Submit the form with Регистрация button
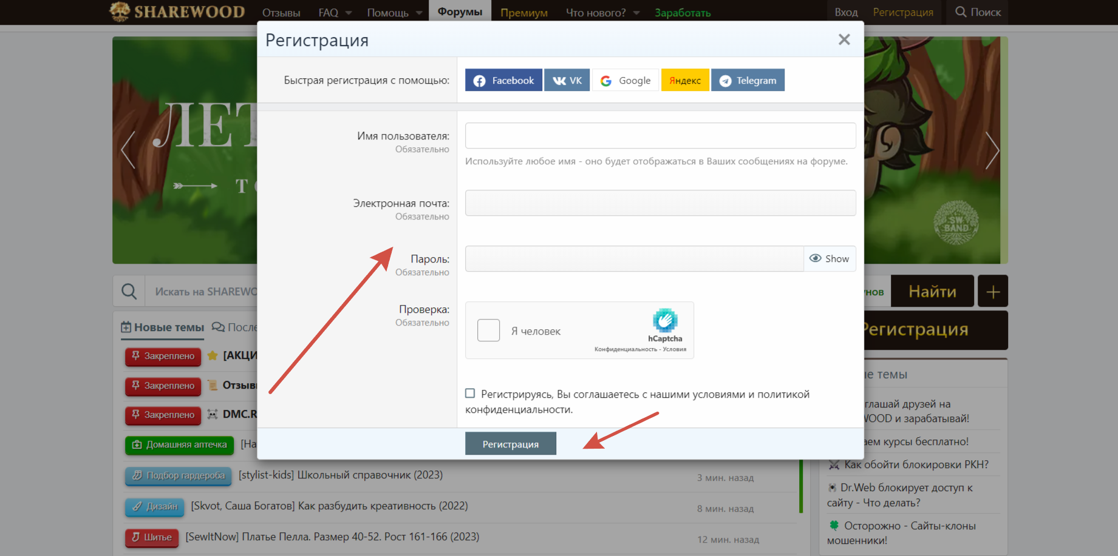 coord(510,444)
